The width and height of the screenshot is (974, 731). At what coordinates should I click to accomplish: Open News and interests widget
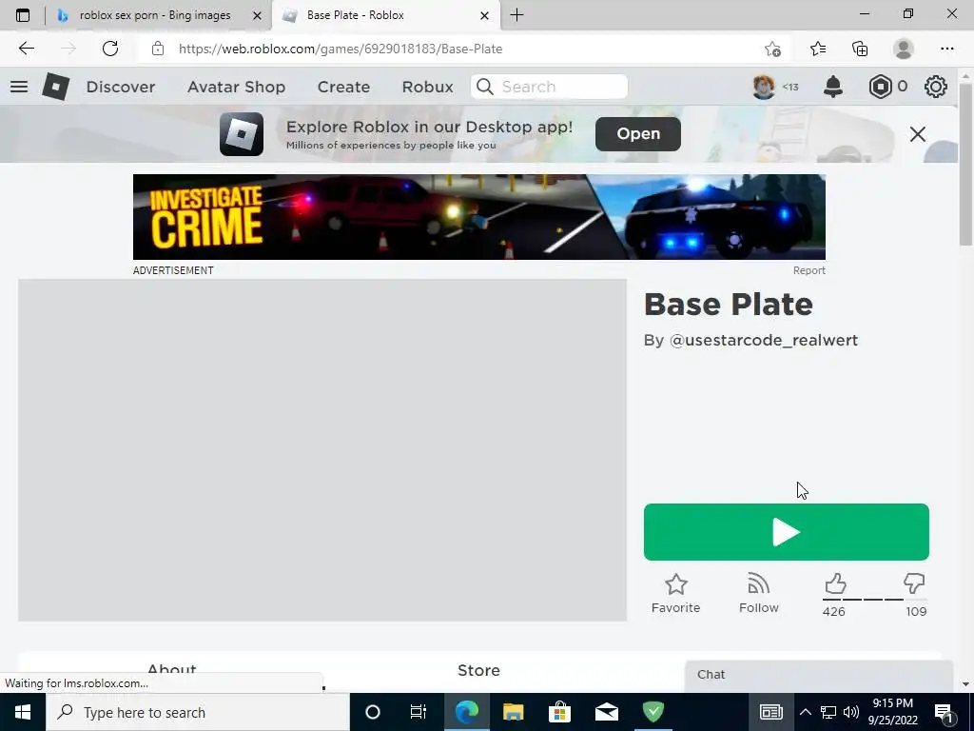(x=770, y=712)
